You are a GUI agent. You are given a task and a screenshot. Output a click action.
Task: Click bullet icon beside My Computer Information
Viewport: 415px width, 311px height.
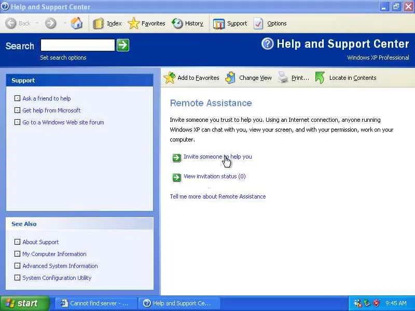pyautogui.click(x=17, y=254)
